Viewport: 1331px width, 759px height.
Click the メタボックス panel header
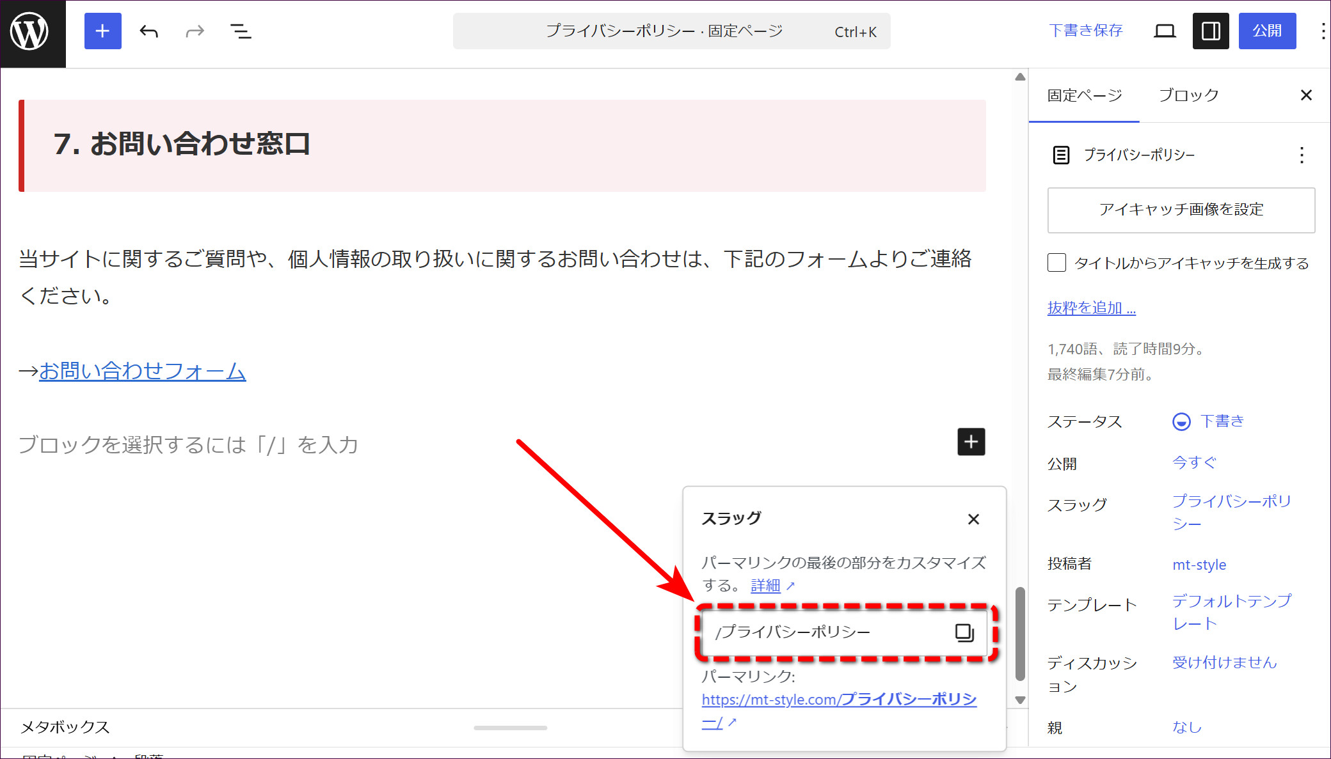[65, 727]
